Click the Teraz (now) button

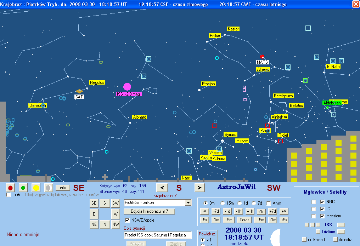pos(244,220)
